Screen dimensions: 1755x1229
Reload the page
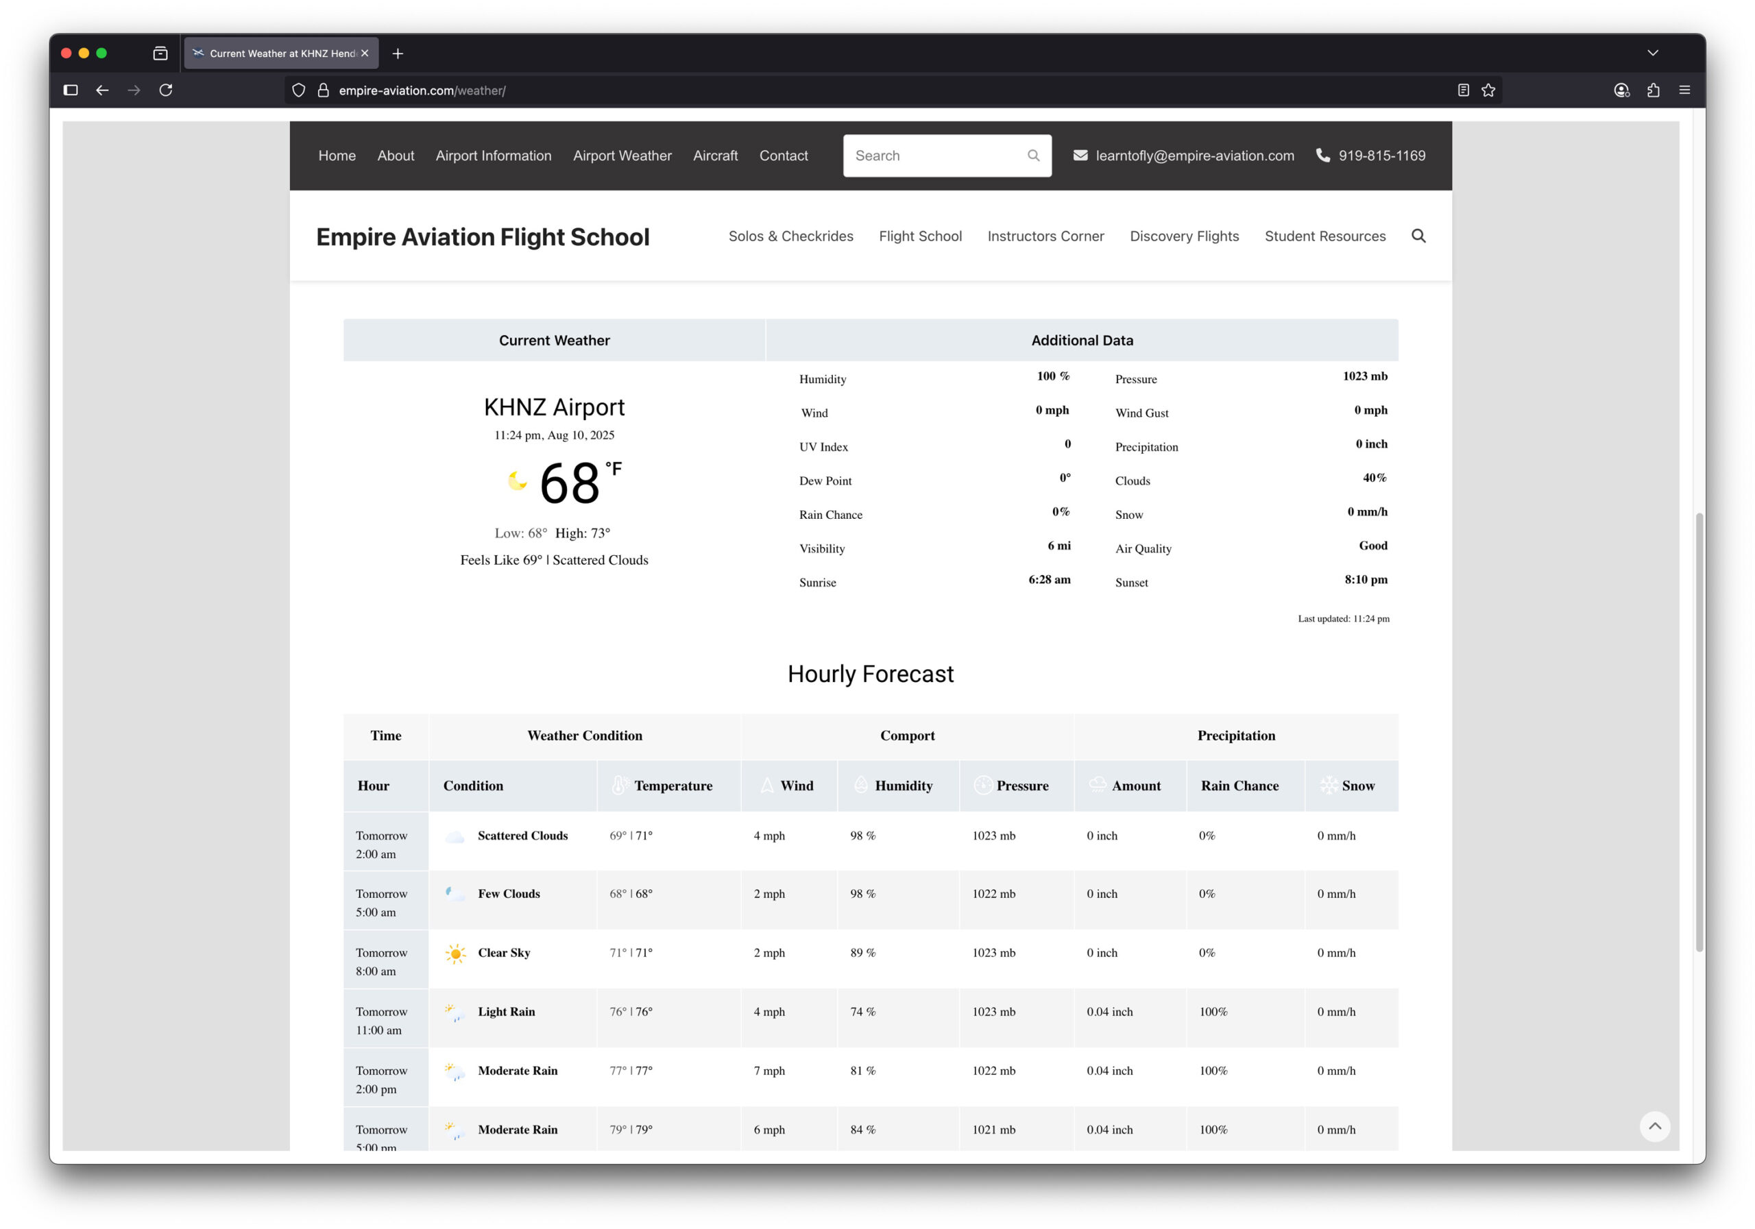point(166,90)
